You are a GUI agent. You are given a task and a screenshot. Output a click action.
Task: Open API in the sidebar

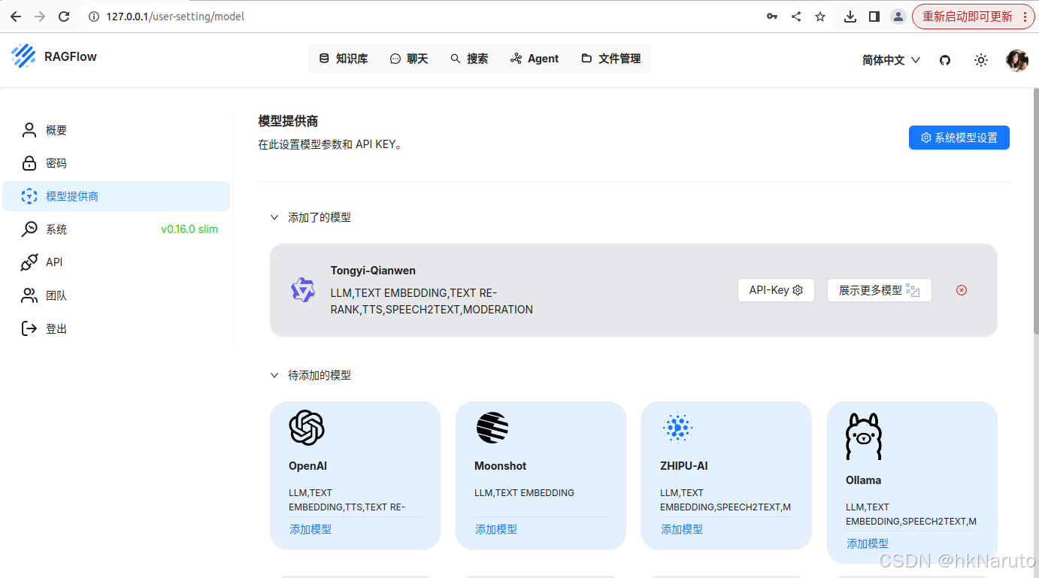(x=116, y=262)
